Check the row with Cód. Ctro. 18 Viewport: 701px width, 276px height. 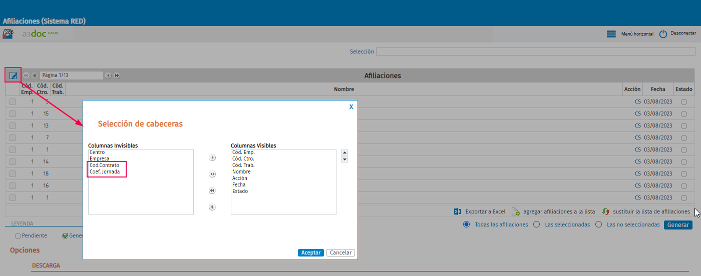pyautogui.click(x=13, y=173)
